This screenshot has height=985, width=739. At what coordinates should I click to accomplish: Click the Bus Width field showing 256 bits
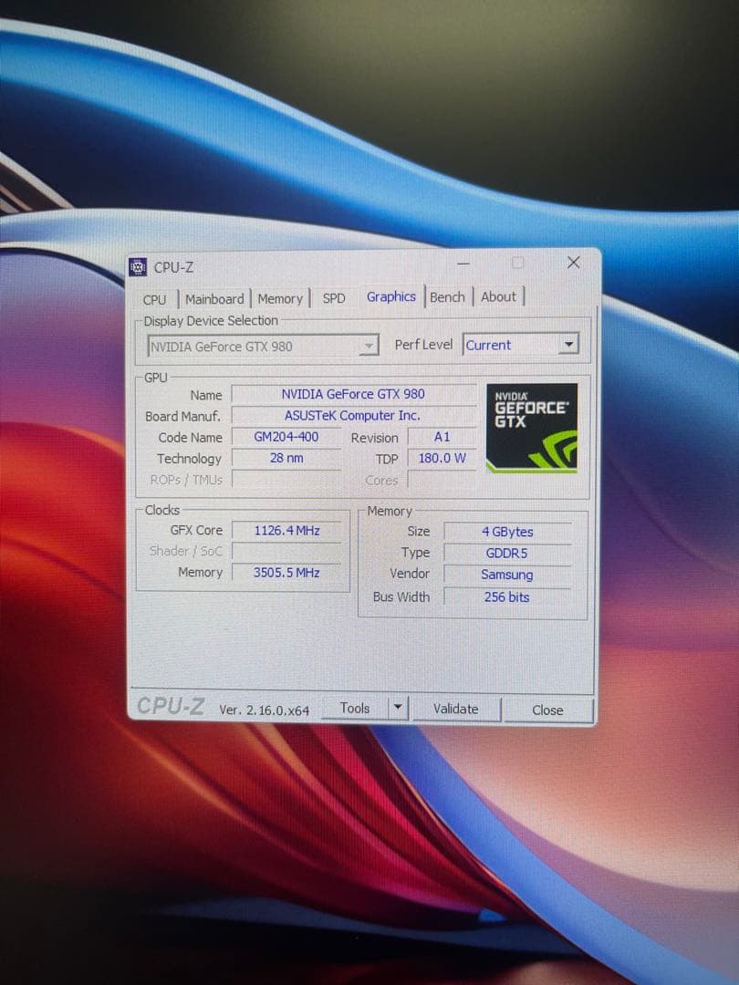pos(507,597)
